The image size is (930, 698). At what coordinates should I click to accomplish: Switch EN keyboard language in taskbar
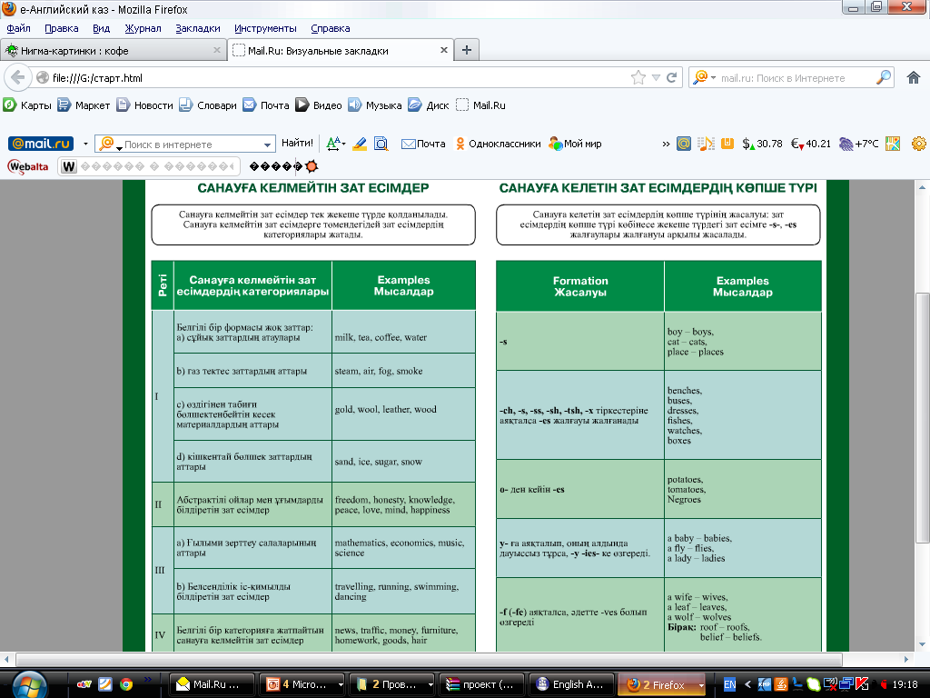click(x=728, y=684)
